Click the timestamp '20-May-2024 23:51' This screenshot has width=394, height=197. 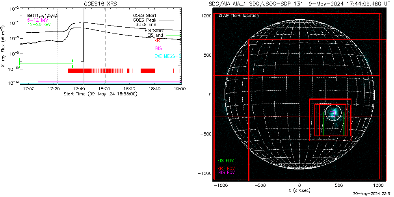coord(373,194)
